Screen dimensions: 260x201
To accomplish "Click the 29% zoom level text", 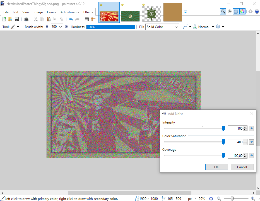I will (202, 199).
